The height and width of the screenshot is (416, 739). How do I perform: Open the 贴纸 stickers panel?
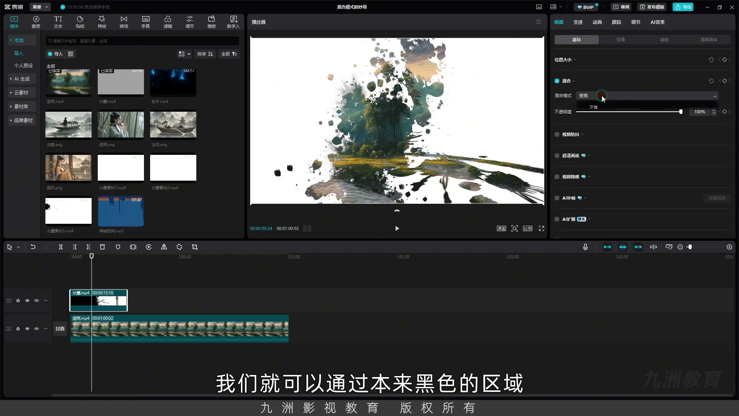(x=80, y=22)
